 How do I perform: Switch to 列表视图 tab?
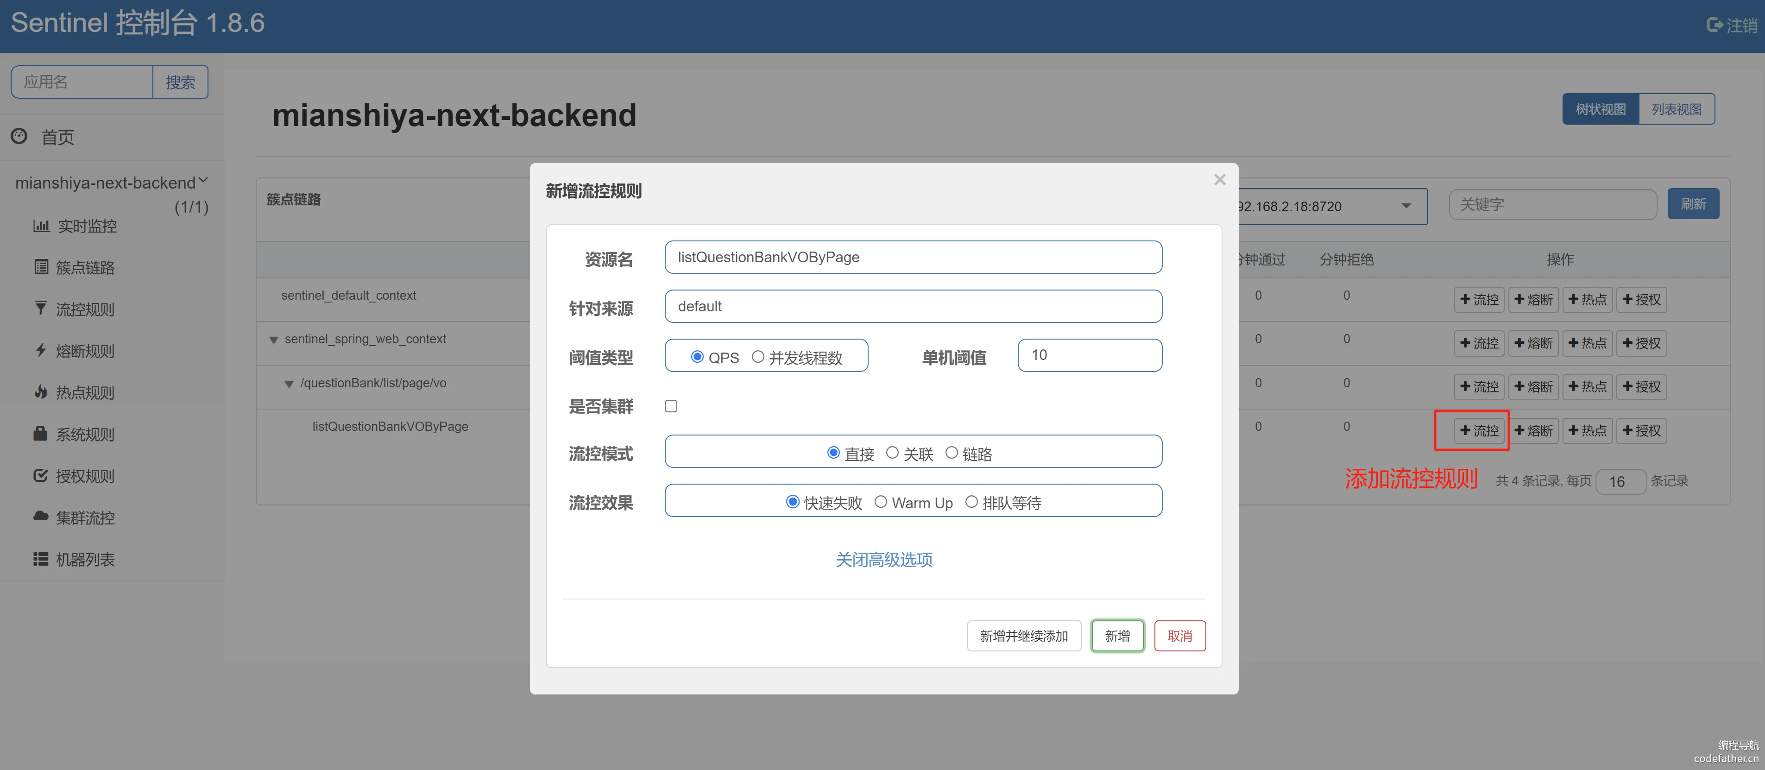tap(1676, 110)
